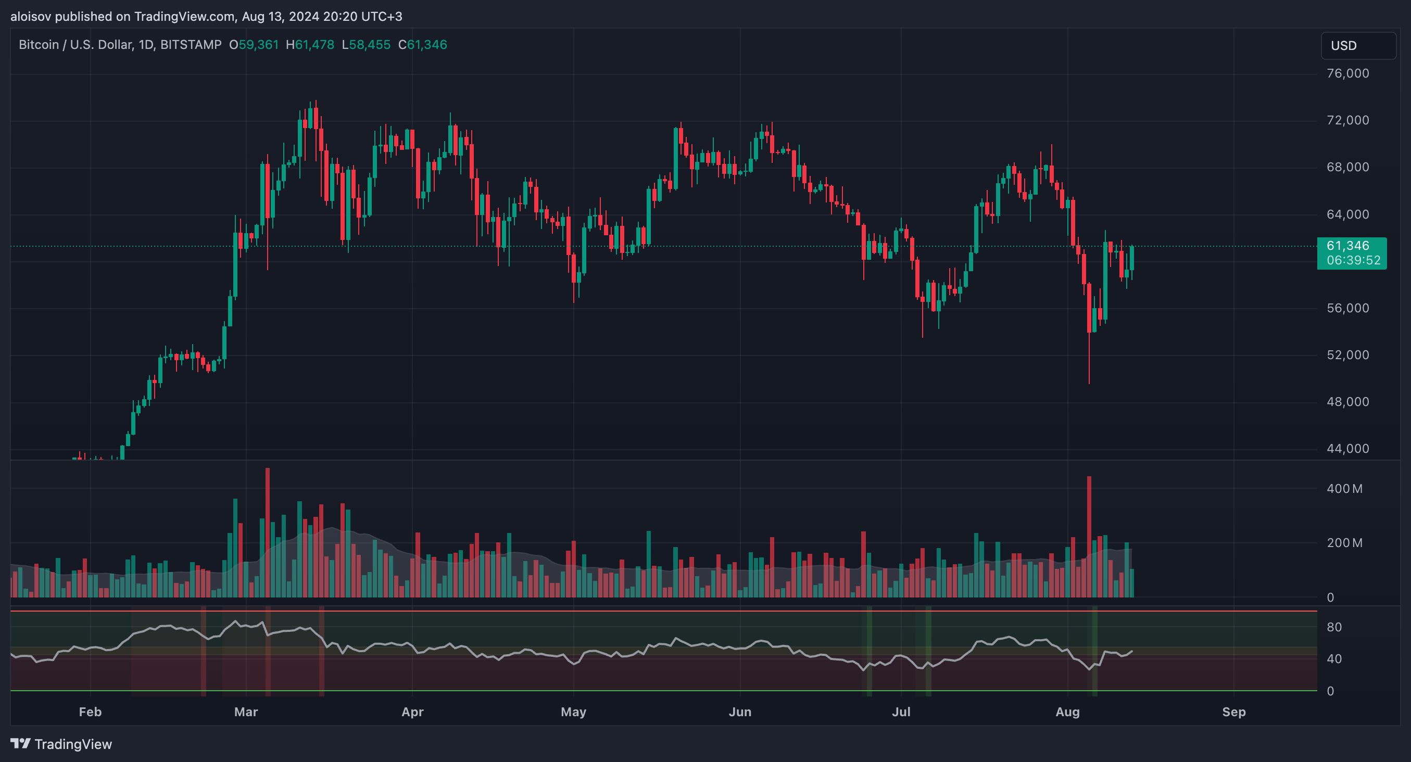
Task: Click the Jun label on time axis
Action: 740,712
